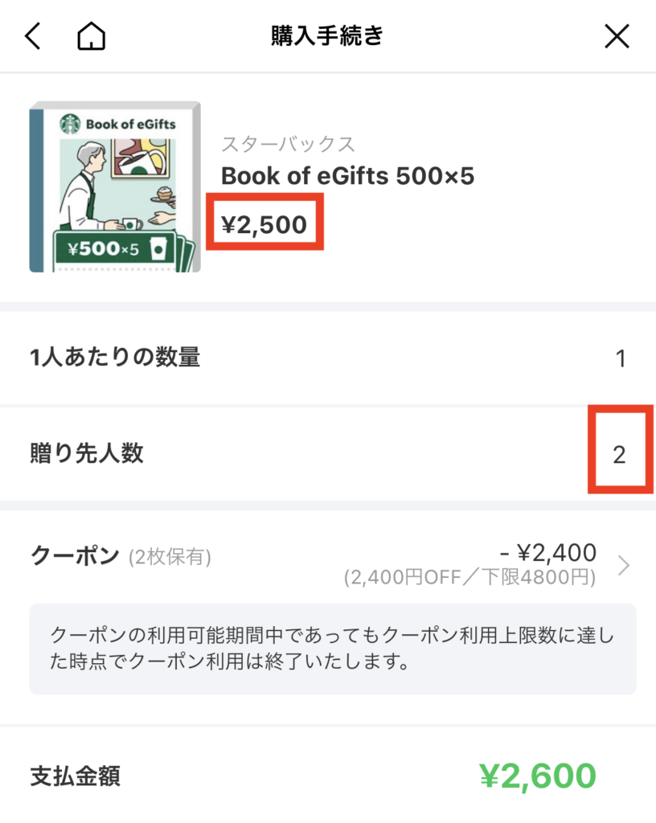This screenshot has width=656, height=823.
Task: Tap the 贈り先人数 row label
Action: (x=86, y=453)
